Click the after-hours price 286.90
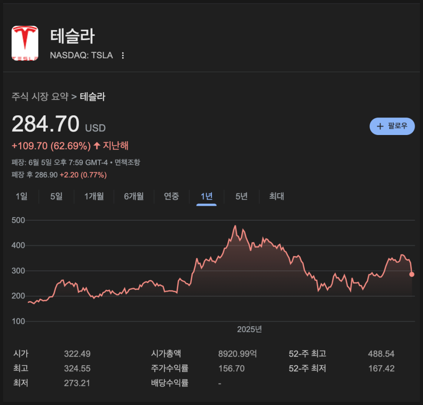Image resolution: width=423 pixels, height=405 pixels. point(46,175)
